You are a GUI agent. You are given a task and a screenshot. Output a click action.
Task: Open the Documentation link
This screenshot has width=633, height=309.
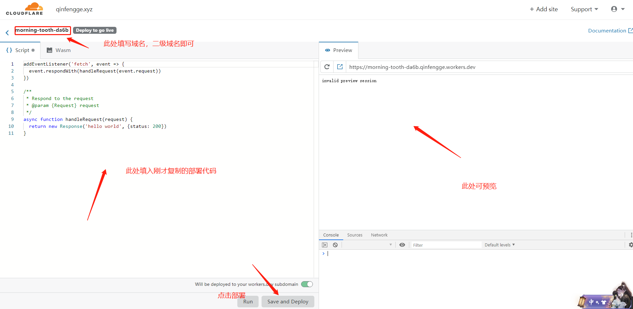(607, 30)
